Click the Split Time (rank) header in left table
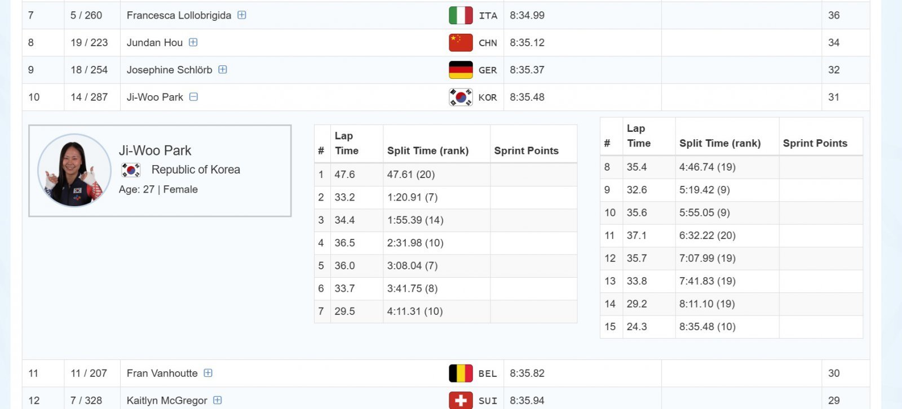902x409 pixels. pyautogui.click(x=428, y=150)
